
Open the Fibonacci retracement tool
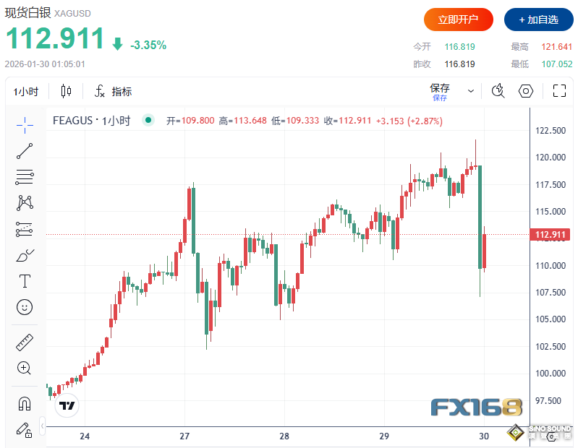[x=25, y=176]
